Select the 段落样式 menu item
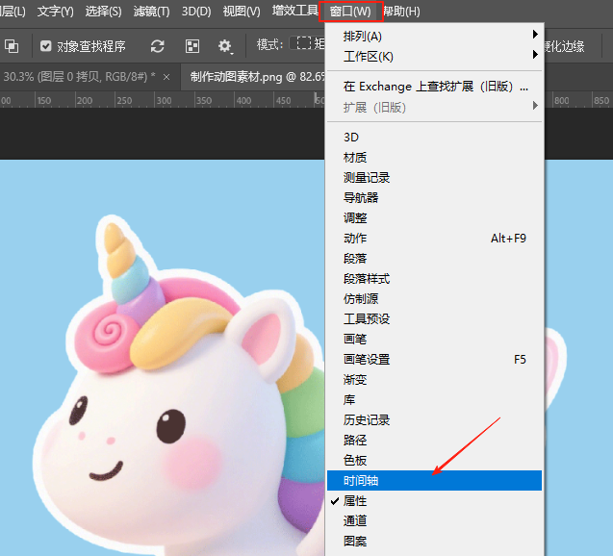This screenshot has height=556, width=613. 434,279
